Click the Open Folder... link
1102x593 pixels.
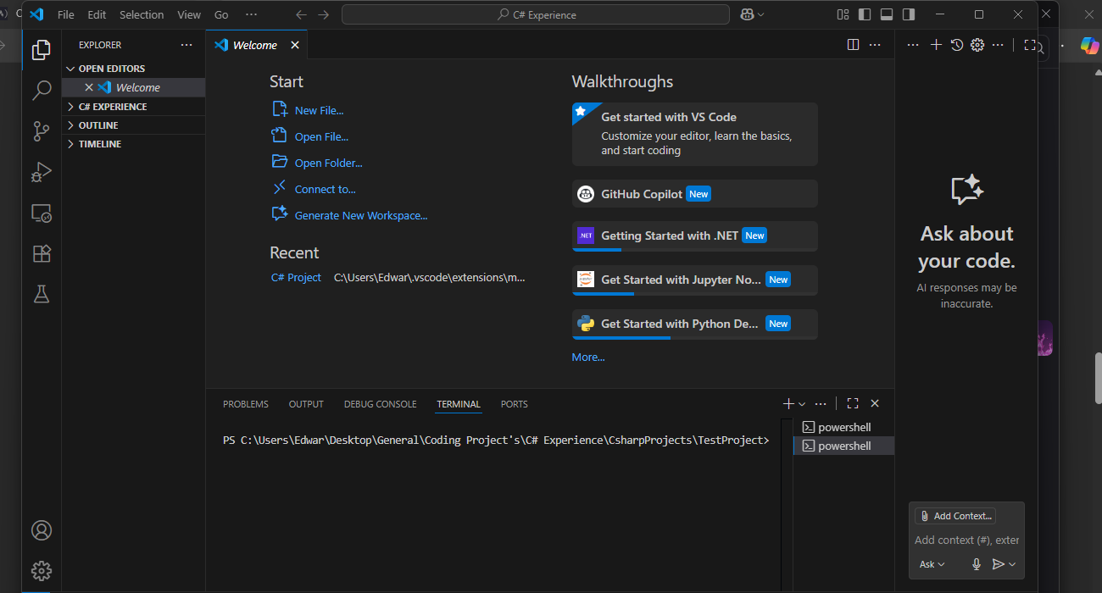click(328, 163)
